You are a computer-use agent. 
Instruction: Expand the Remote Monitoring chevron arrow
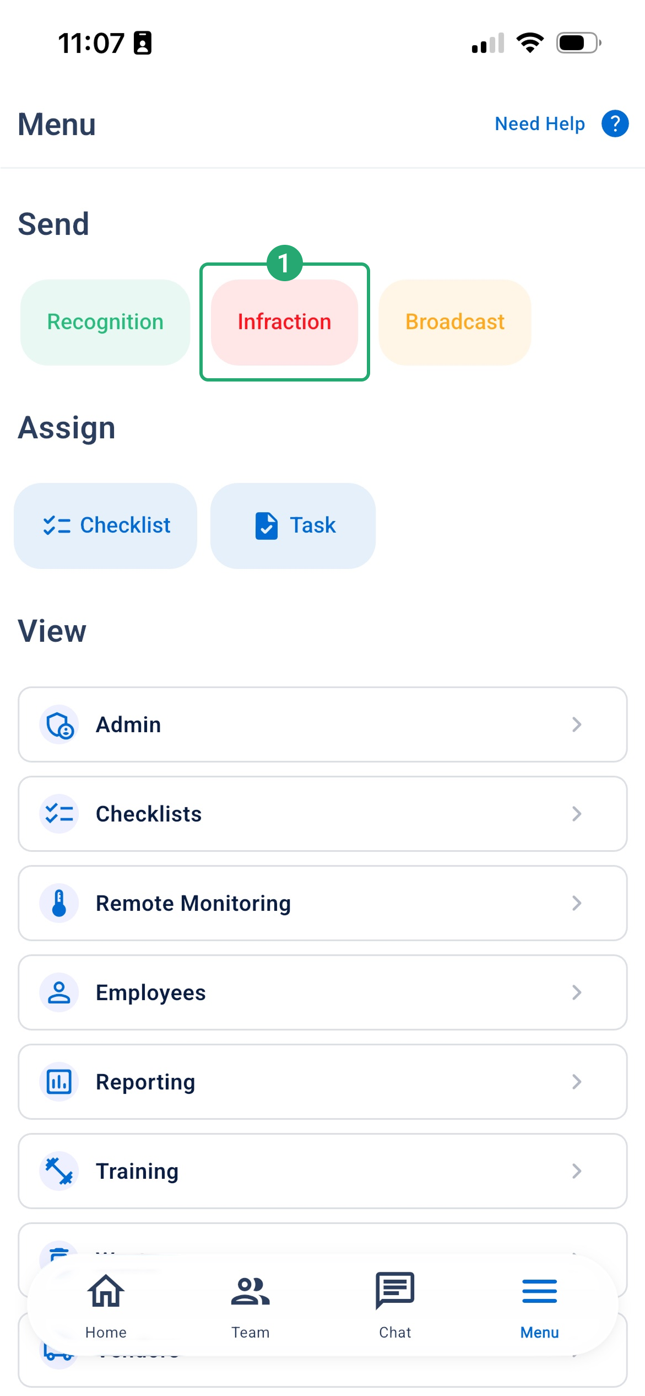tap(576, 903)
